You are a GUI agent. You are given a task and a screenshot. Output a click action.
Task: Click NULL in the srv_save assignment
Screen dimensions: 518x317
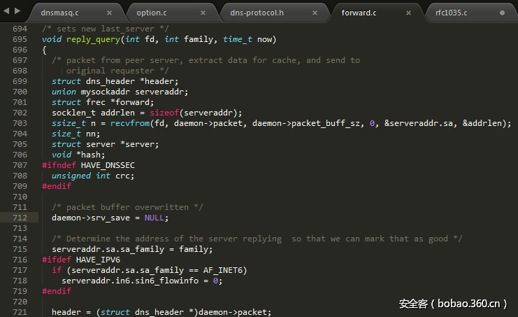[154, 218]
